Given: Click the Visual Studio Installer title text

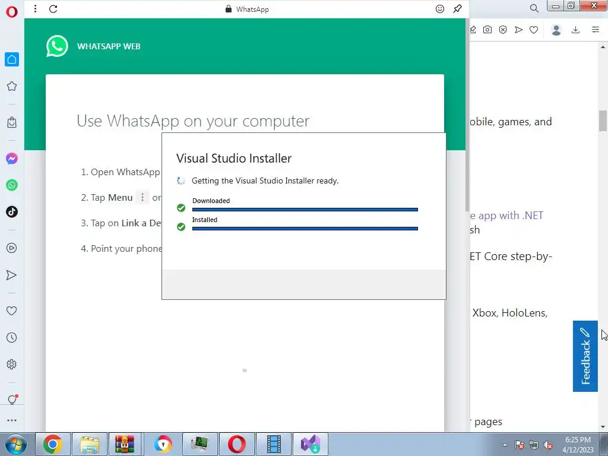Looking at the screenshot, I should [234, 158].
